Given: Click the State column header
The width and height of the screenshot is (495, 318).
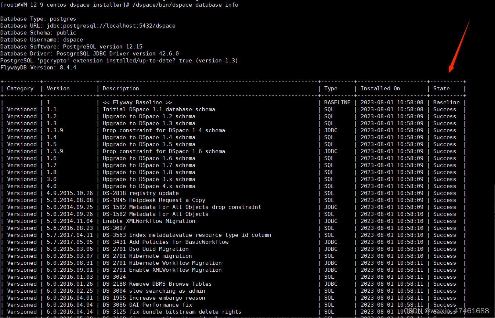Looking at the screenshot, I should point(441,88).
